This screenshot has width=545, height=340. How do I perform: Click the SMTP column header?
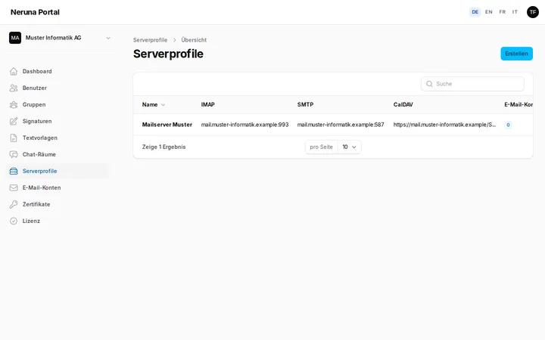point(305,105)
